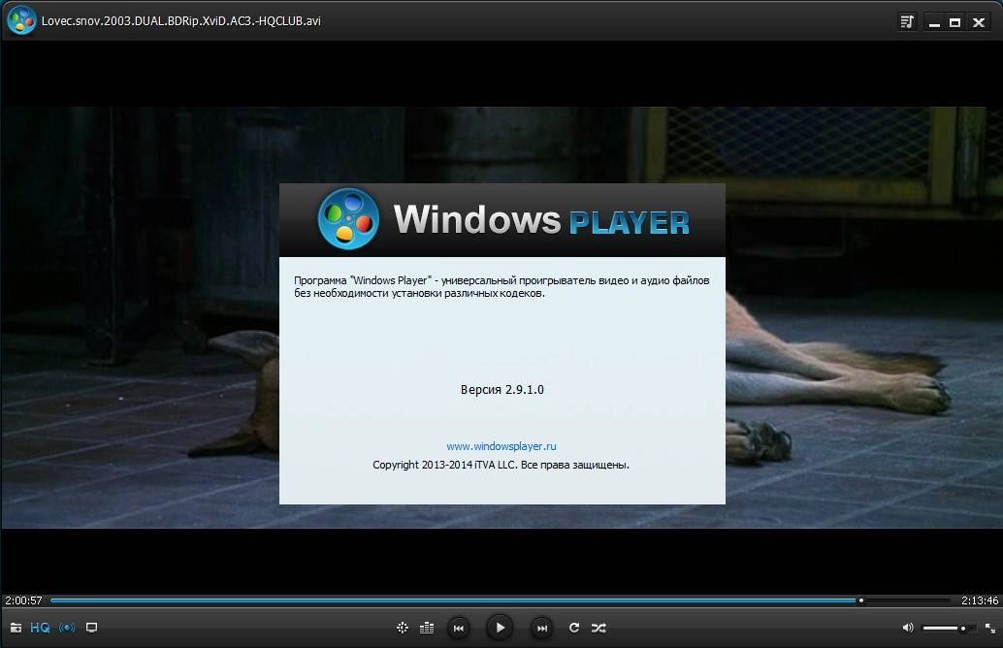Viewport: 1003px width, 648px height.
Task: Click the seek bar position handle
Action: pyautogui.click(x=861, y=600)
